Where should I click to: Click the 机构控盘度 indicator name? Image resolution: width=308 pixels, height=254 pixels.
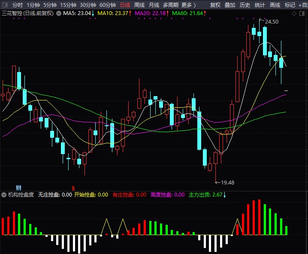(x=21, y=195)
